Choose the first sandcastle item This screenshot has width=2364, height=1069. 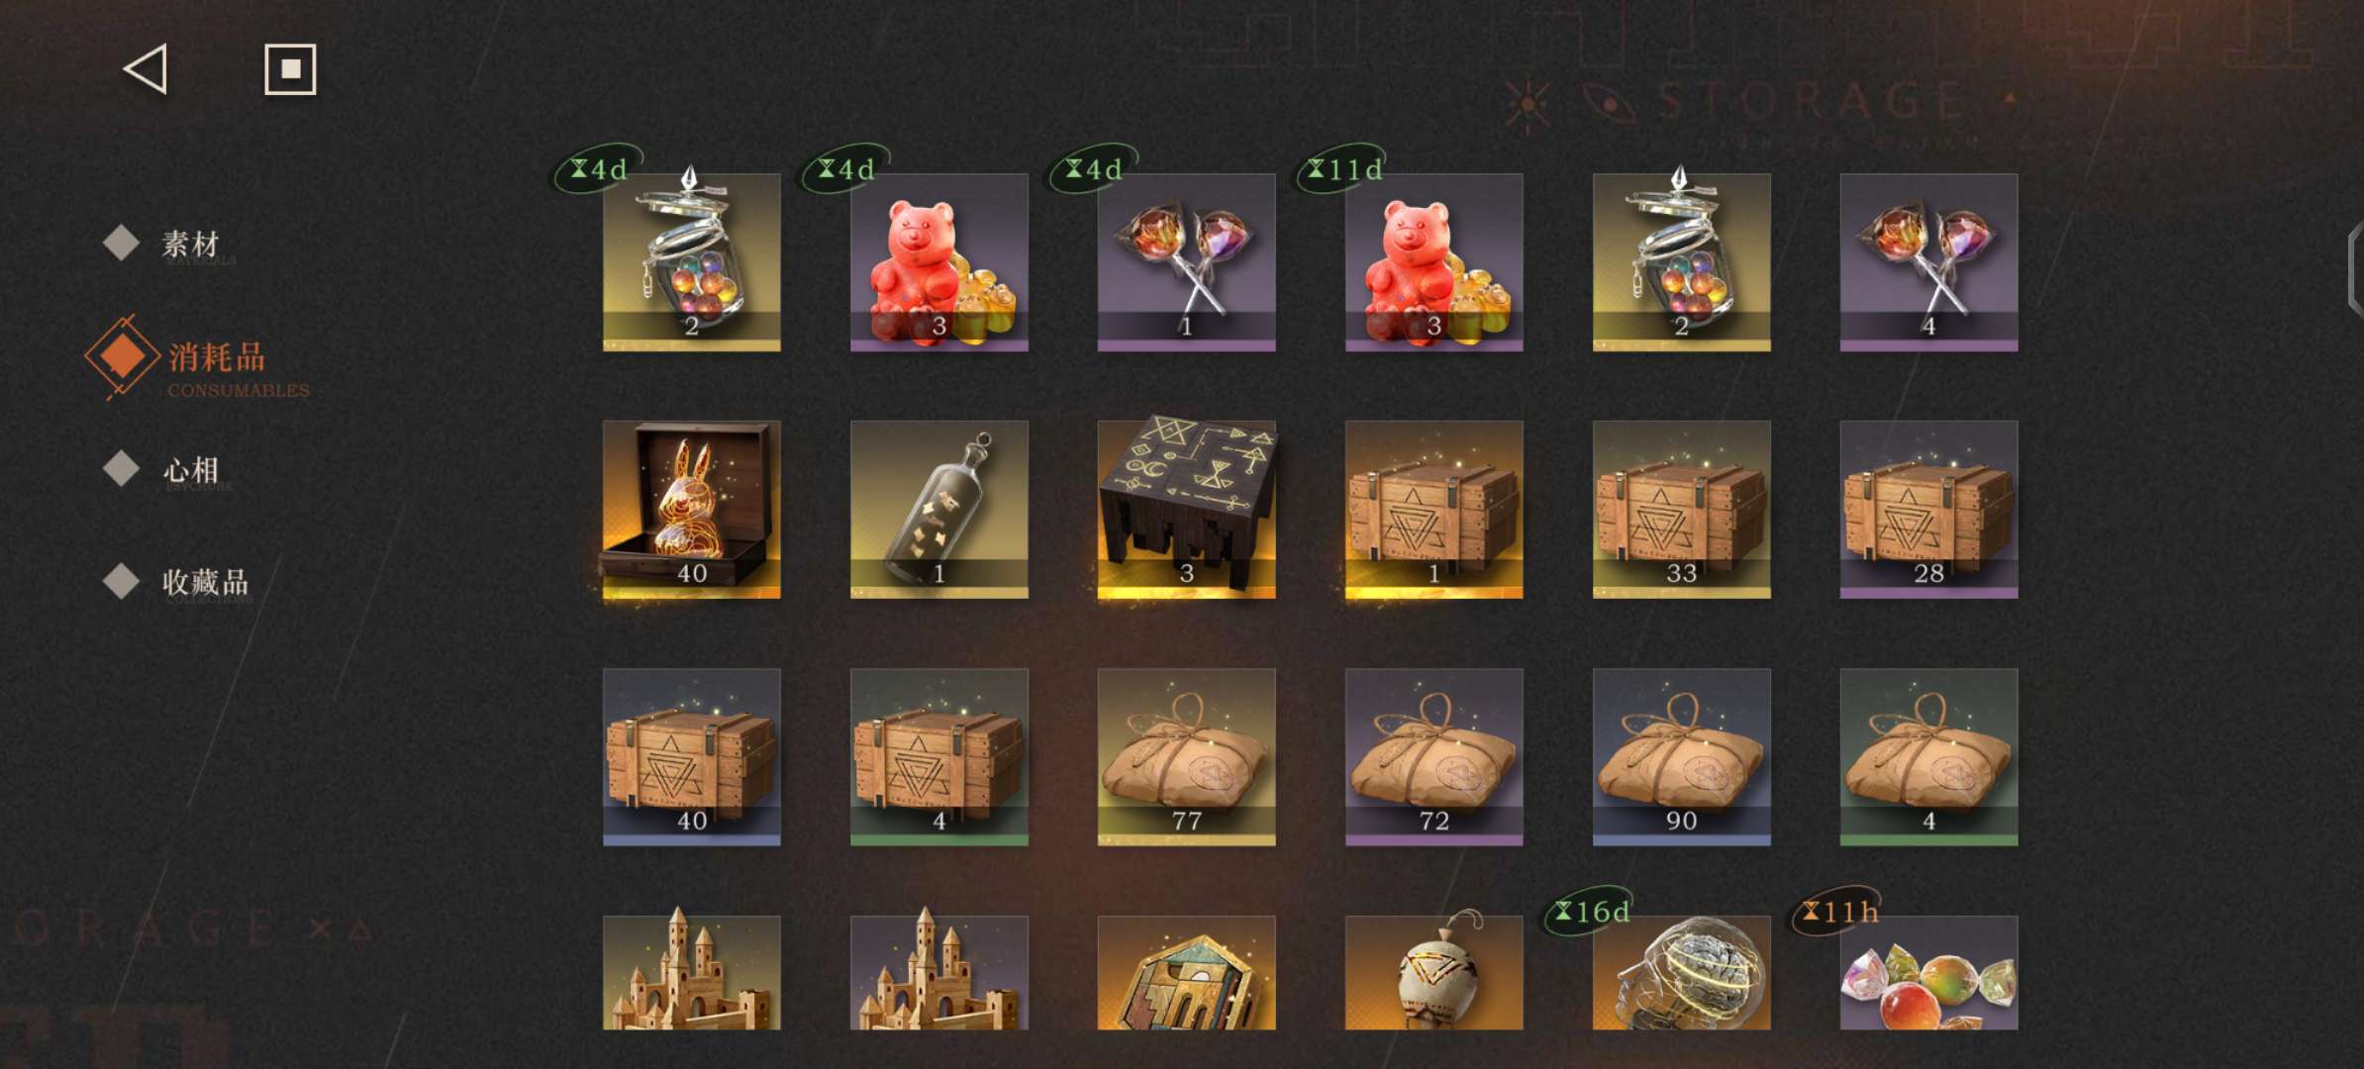click(691, 973)
